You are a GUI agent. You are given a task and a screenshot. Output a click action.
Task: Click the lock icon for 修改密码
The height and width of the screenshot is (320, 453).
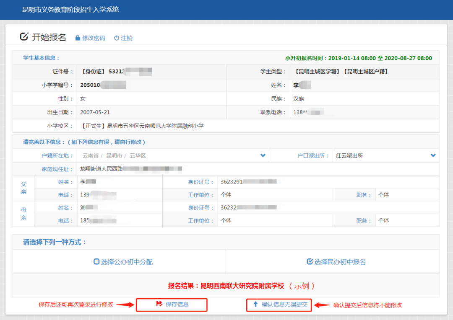coord(78,38)
